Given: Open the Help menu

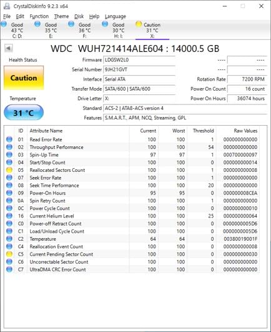Looking at the screenshot, I should coord(94,16).
